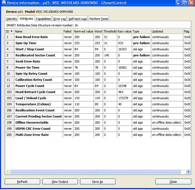Viewport: 195px width, 190px height.
Task: Select the Seek Error Rate row
Action: [98, 61]
